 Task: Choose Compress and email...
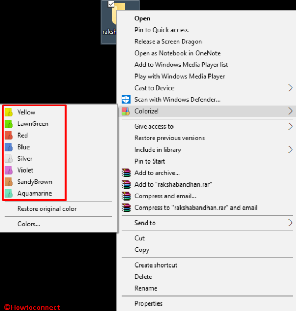click(165, 196)
